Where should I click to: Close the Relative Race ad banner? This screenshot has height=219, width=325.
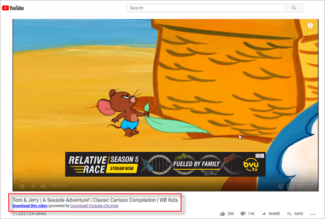click(x=262, y=155)
